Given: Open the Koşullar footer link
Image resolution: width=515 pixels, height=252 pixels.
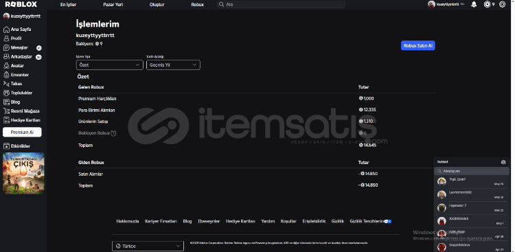Looking at the screenshot, I should [x=288, y=222].
